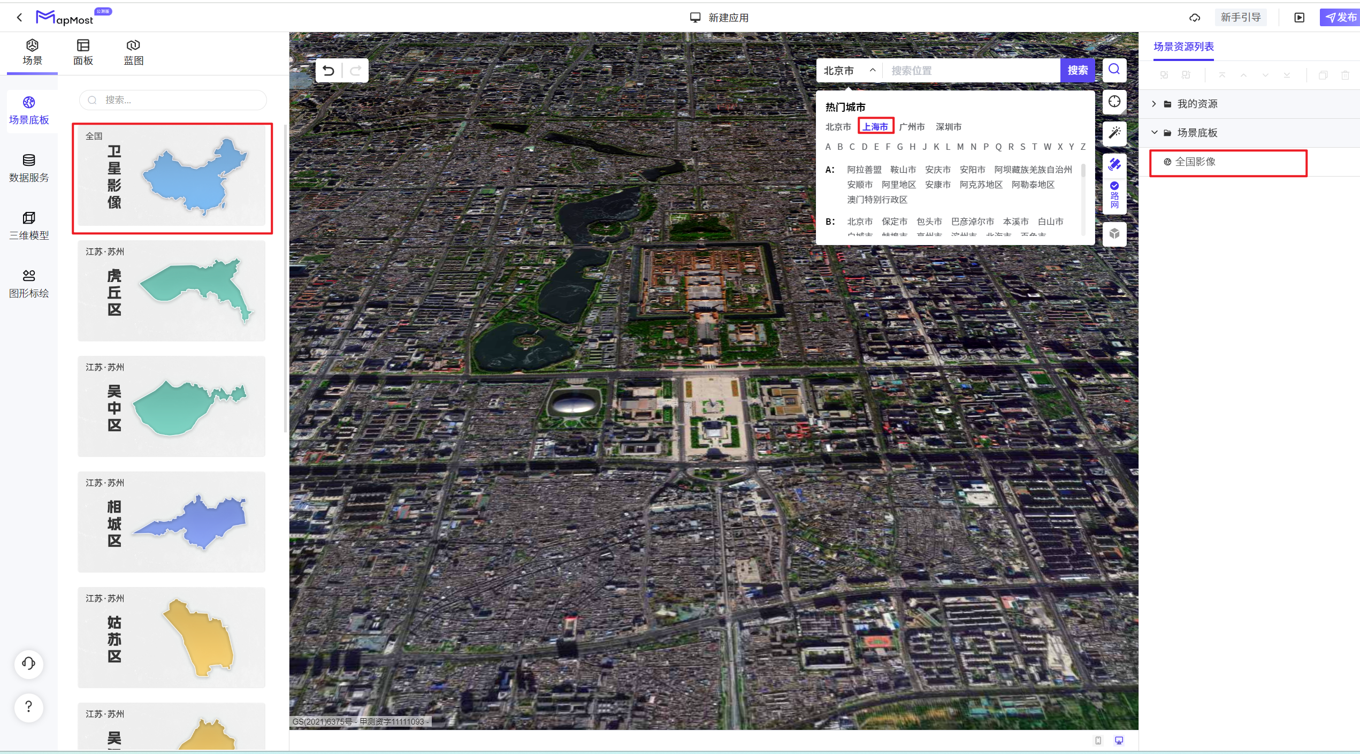Image resolution: width=1360 pixels, height=754 pixels.
Task: Click the 新建应用 application title
Action: [x=728, y=18]
